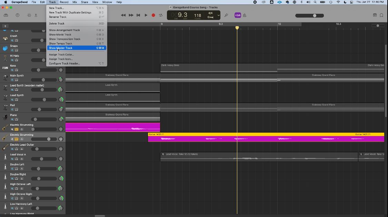Screen dimensions: 388x217
Task: Enable the count-in 1234 button
Action: tap(238, 15)
